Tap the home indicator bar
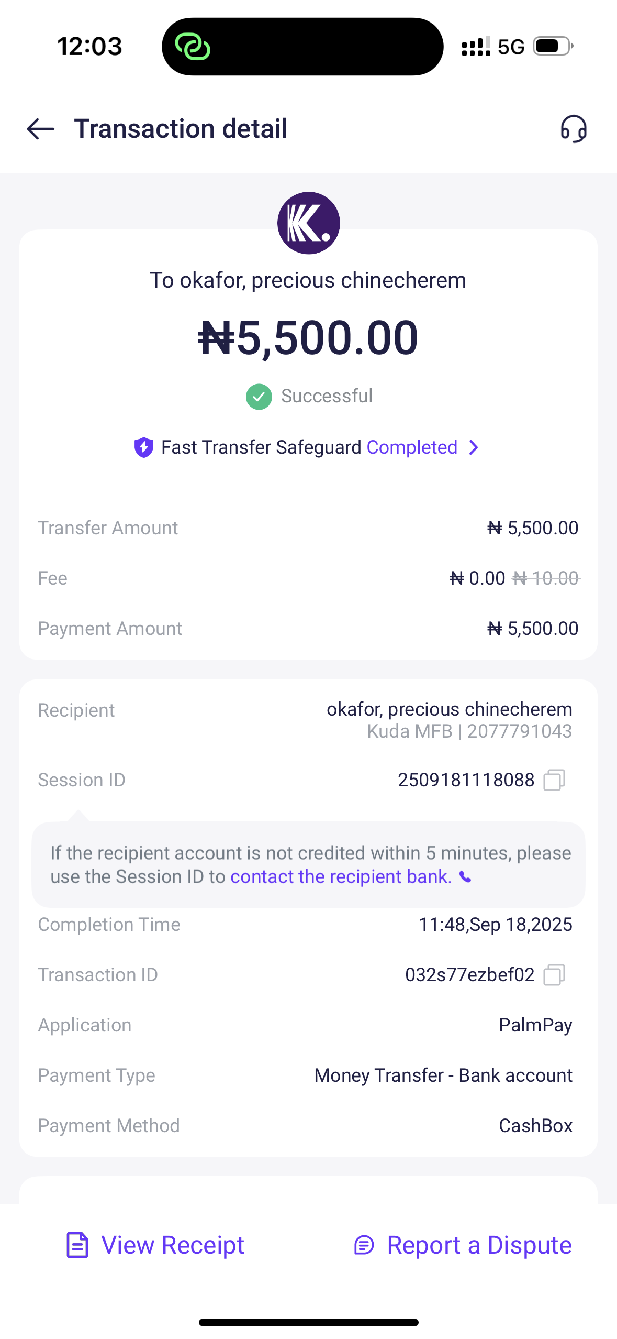The height and width of the screenshot is (1339, 617). point(308,1322)
